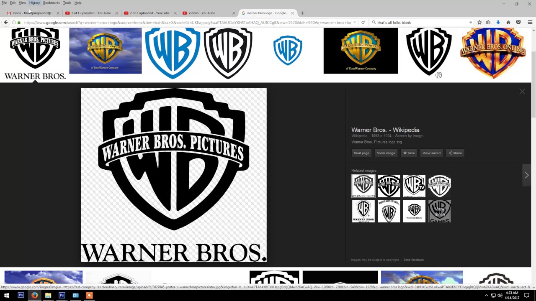Switch to Firefox in the taskbar

tap(34, 295)
